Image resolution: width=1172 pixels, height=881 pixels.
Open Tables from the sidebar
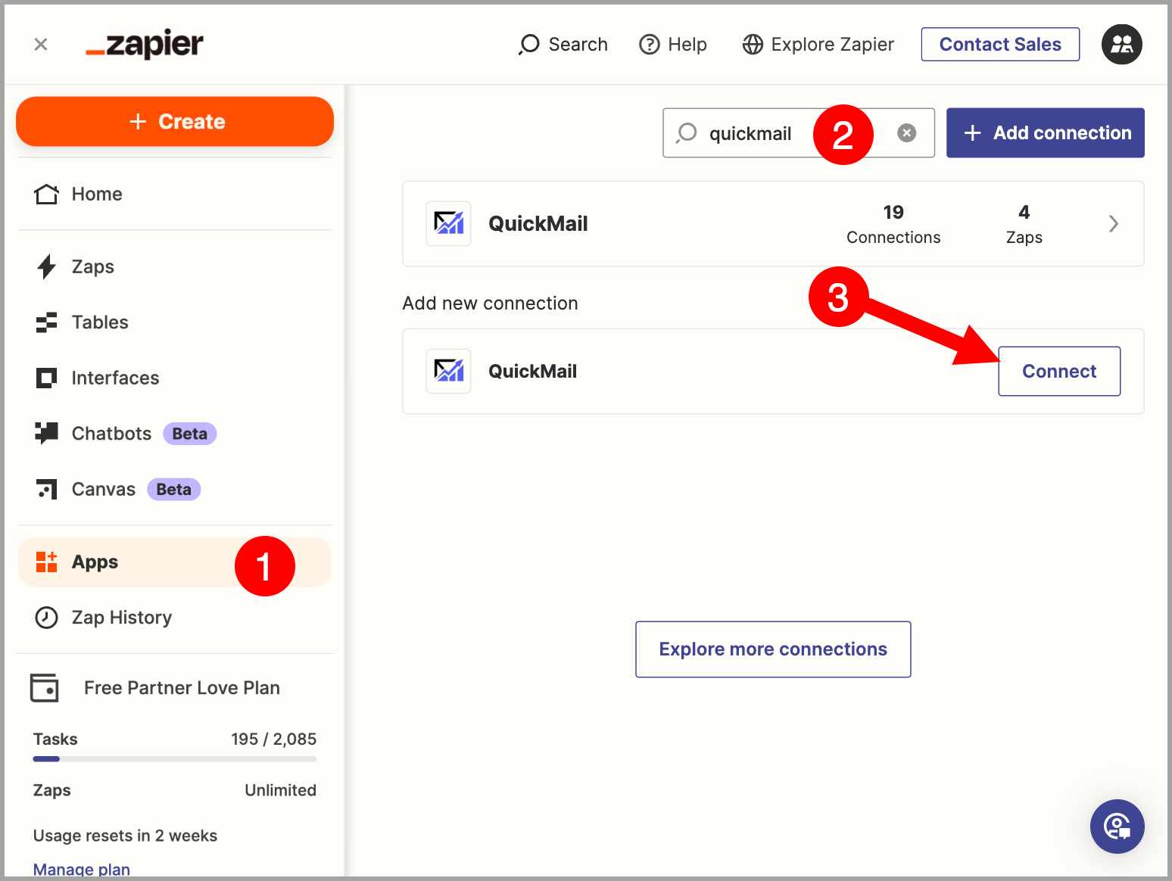[x=175, y=322]
